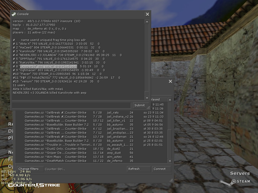Click the "HaCeeS" player line in console
The height and width of the screenshot is (193, 258).
tap(56, 47)
